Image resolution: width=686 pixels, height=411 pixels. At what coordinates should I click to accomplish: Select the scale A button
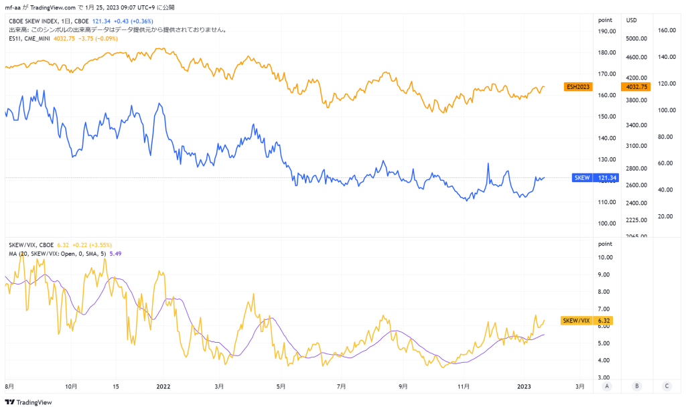[x=606, y=386]
